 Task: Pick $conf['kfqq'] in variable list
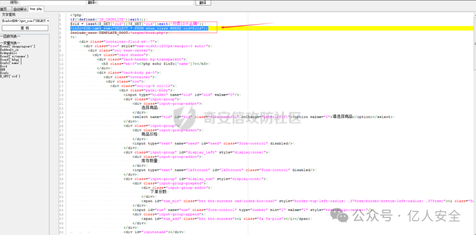pos(11,59)
